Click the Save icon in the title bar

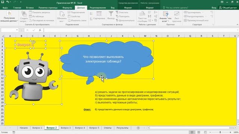3,2
